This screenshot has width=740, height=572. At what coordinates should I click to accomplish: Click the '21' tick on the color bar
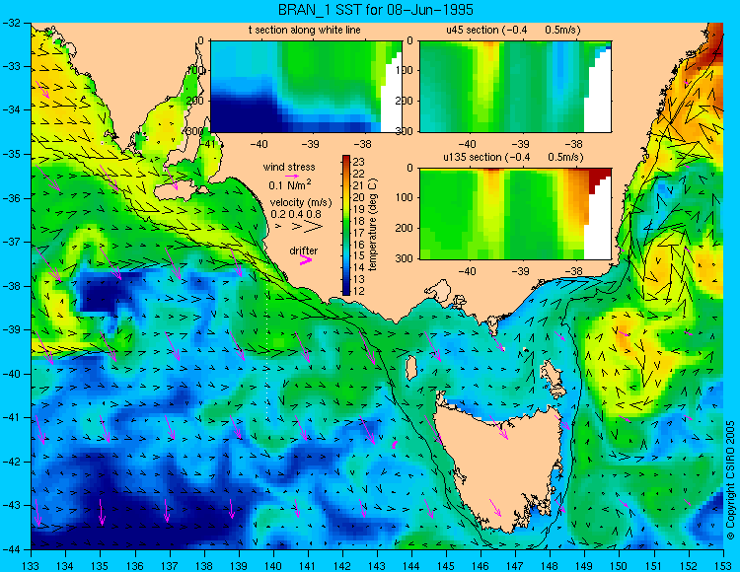coord(358,185)
